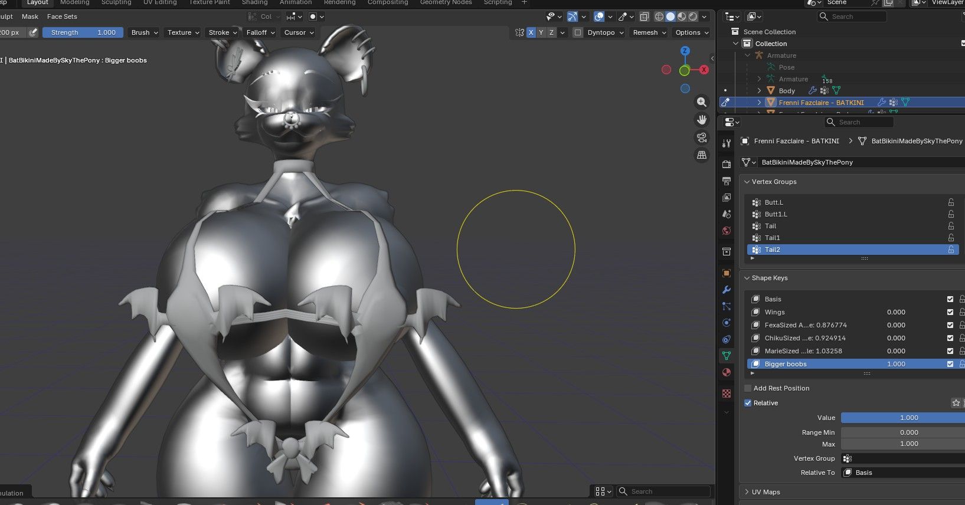Open the Physics properties tab icon
The image size is (965, 505).
727,323
